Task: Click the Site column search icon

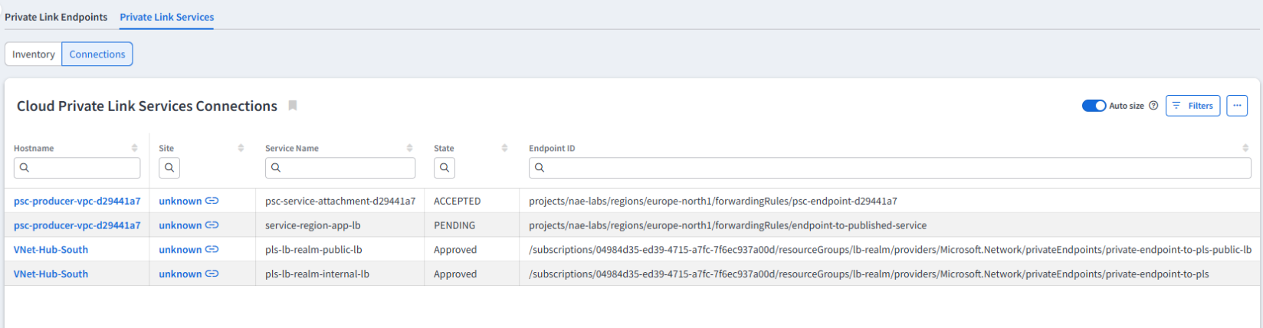Action: pos(169,168)
